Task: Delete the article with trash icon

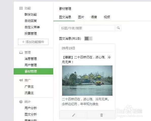Action: (x=101, y=115)
